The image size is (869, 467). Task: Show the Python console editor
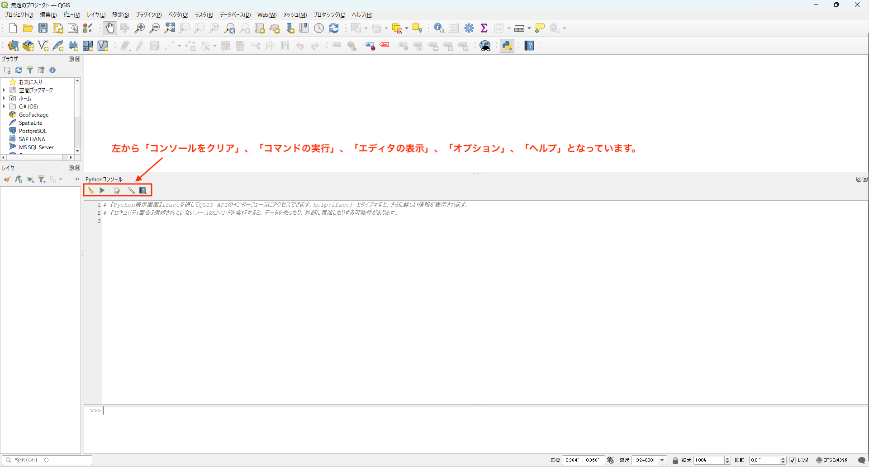[117, 190]
